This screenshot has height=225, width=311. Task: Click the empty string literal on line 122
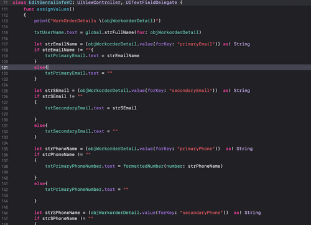click(109, 73)
